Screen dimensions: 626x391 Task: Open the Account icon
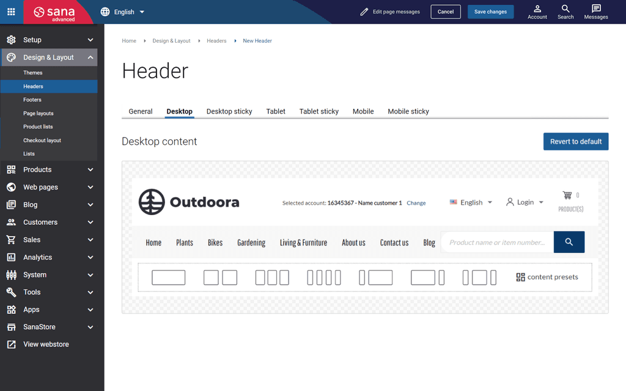click(x=537, y=12)
